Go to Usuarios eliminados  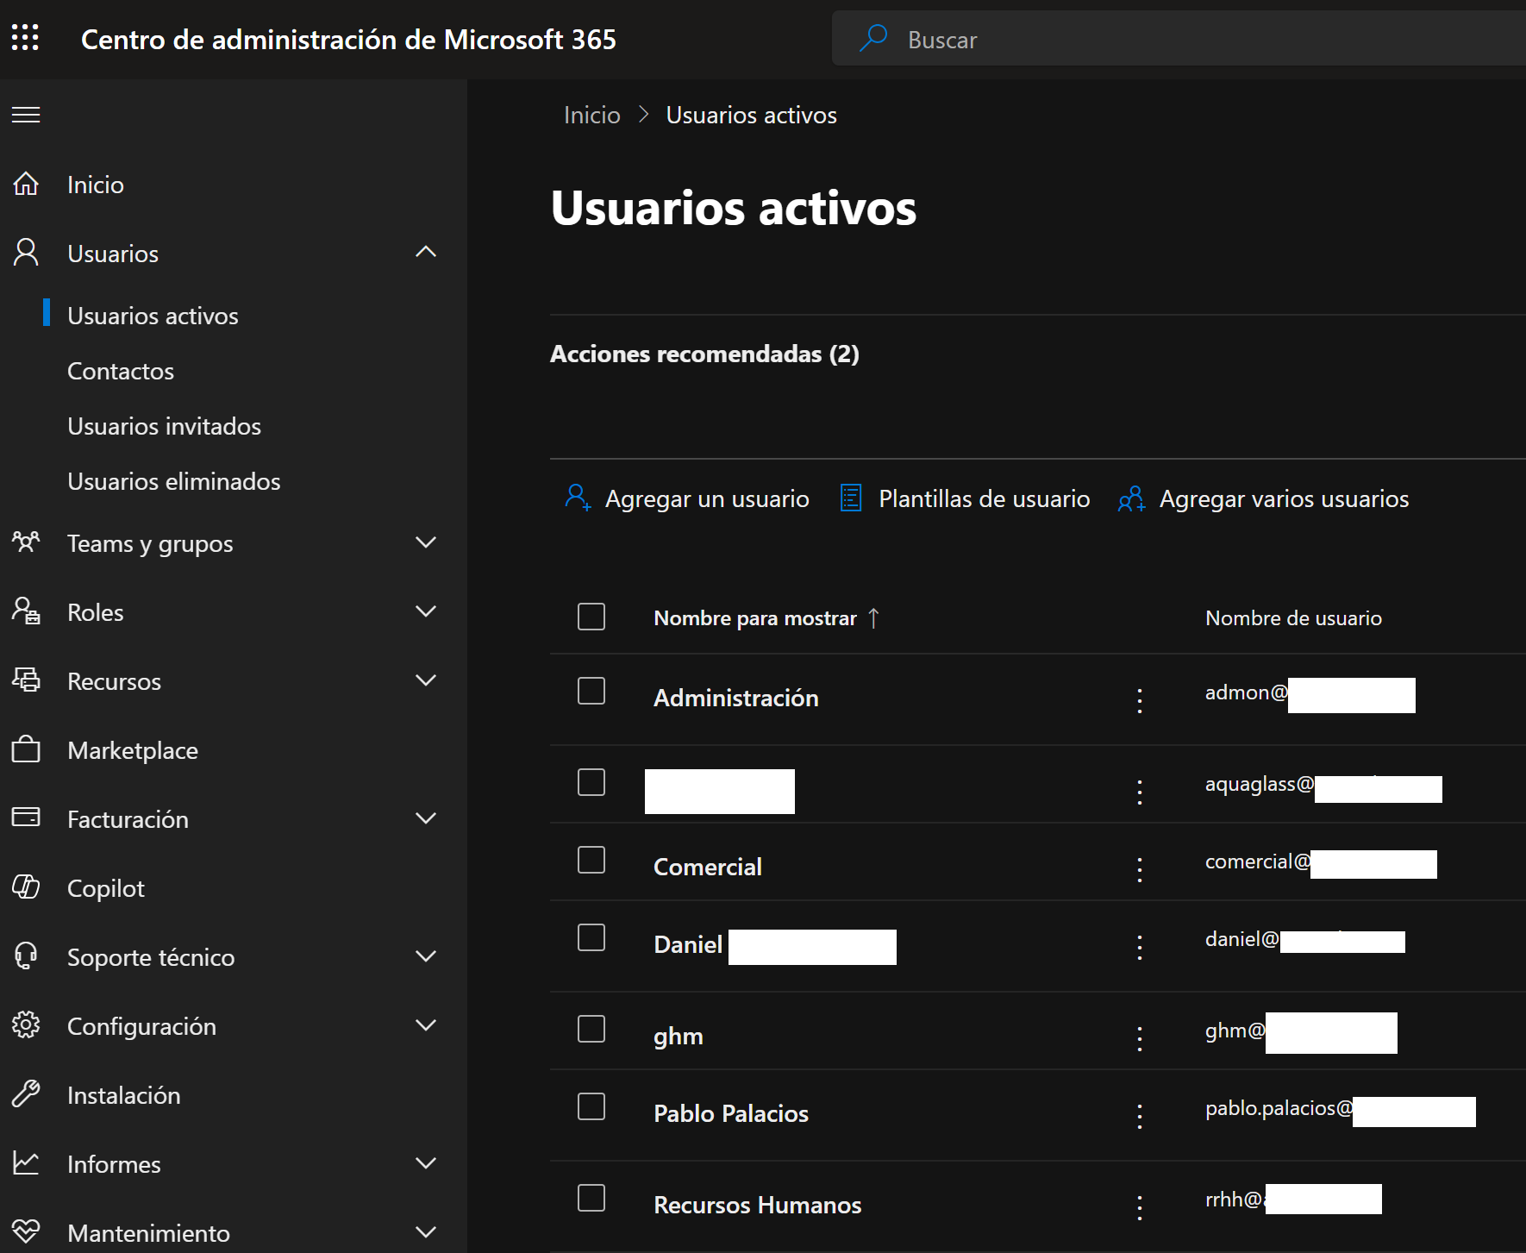click(x=173, y=481)
